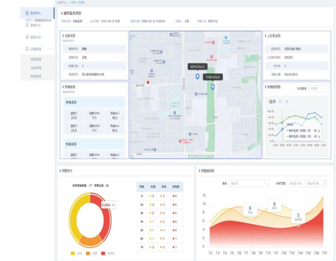Click the red location marker on map
This screenshot has width=336, height=261.
[x=148, y=82]
